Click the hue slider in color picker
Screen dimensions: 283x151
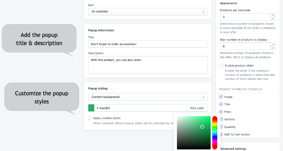pos(215,132)
